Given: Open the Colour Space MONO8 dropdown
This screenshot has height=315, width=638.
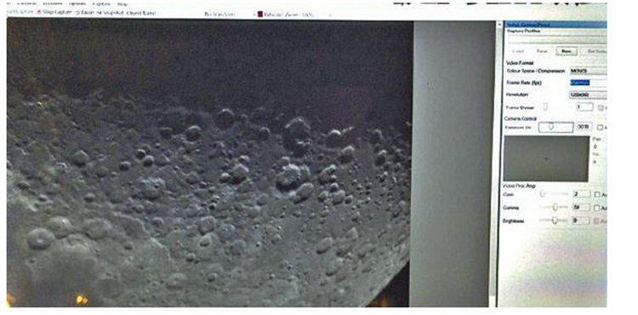Looking at the screenshot, I should coord(588,71).
